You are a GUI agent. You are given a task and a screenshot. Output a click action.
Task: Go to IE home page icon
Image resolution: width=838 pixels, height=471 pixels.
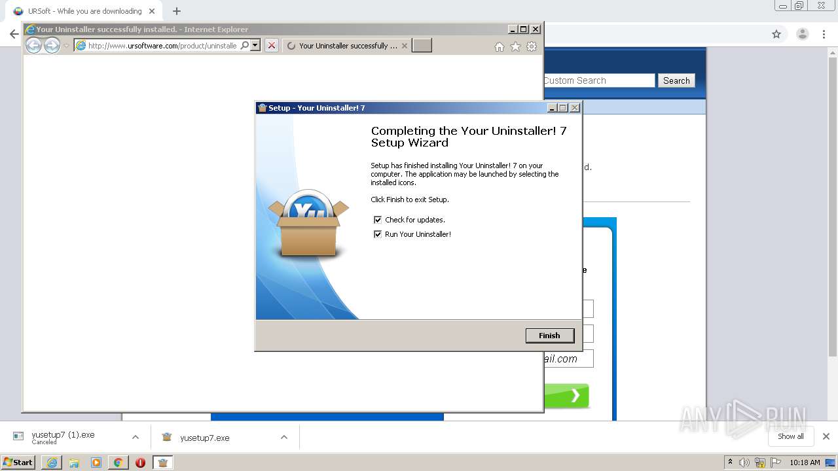click(500, 46)
